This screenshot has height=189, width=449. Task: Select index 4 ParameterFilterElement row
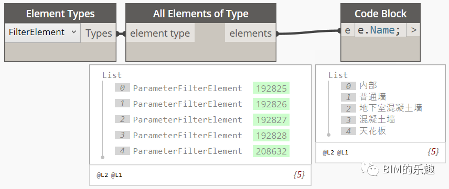coord(202,151)
